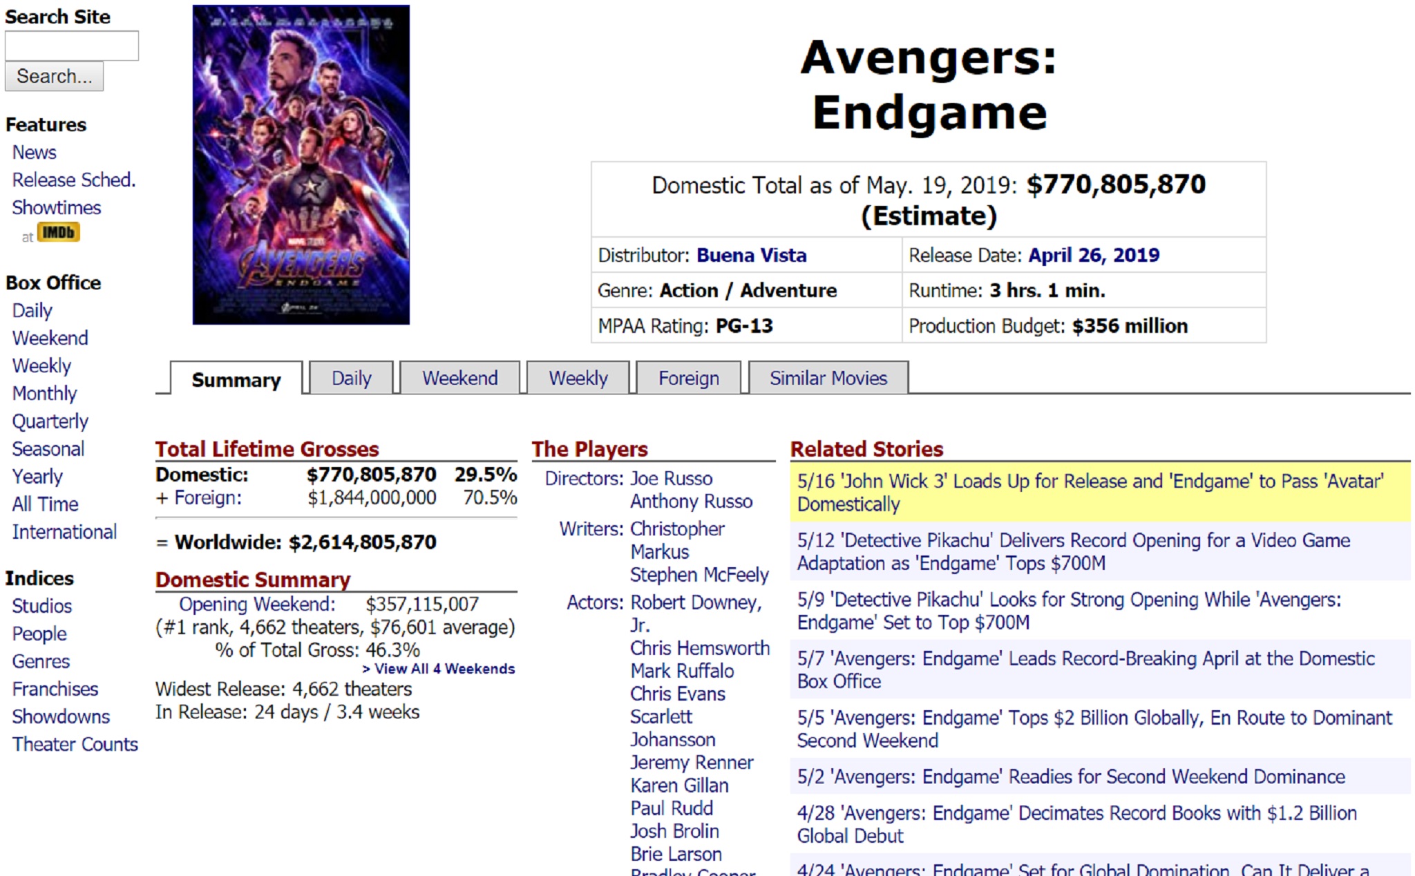
Task: Select the worldwide total $2,614,805,870
Action: 363,542
